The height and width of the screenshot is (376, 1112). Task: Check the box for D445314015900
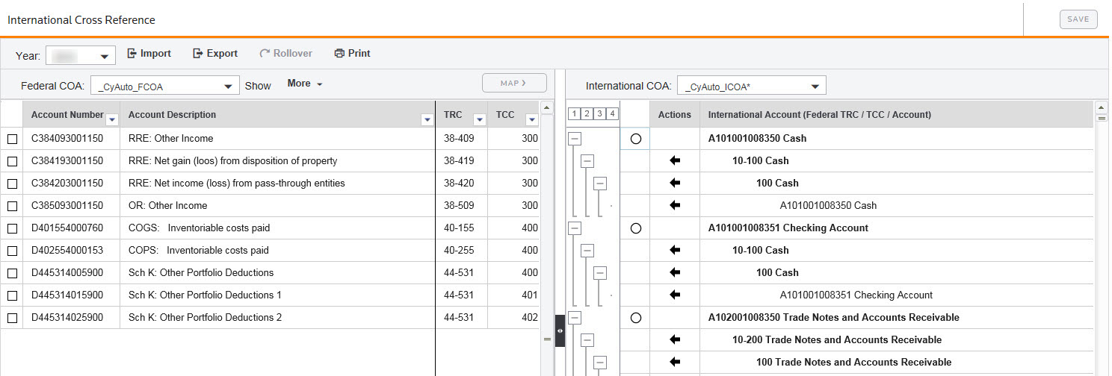[x=12, y=295]
